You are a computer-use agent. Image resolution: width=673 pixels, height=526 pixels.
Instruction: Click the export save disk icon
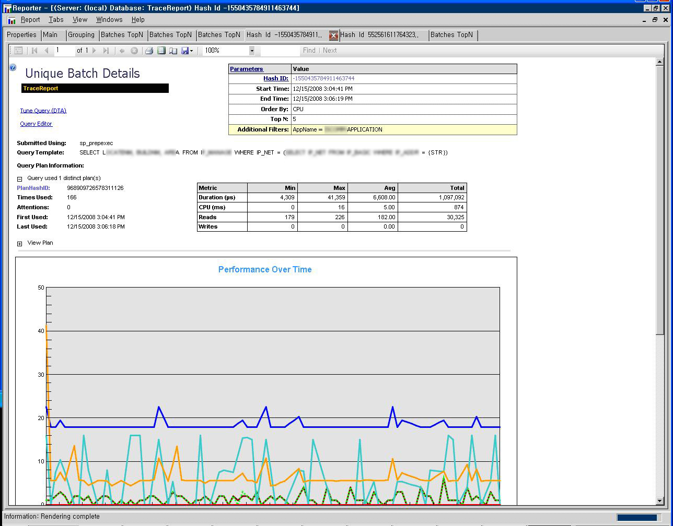[x=185, y=51]
